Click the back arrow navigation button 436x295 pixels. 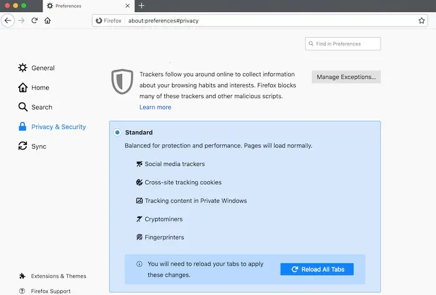tap(7, 21)
